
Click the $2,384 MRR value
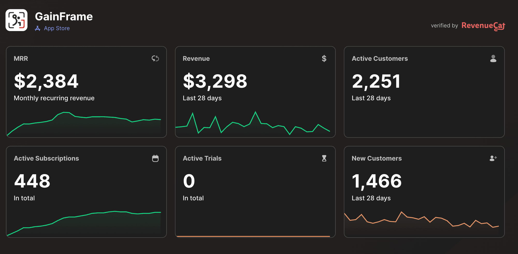46,81
